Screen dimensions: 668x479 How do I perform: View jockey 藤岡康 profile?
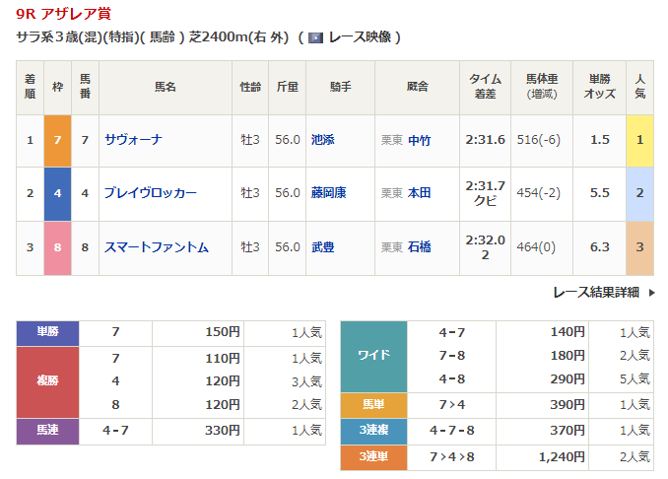(328, 193)
